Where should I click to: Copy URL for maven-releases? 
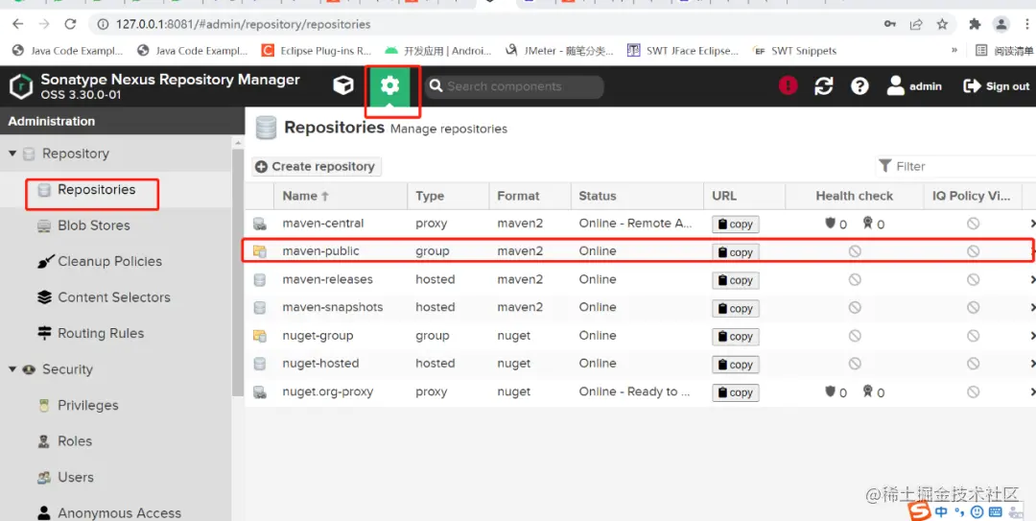(736, 280)
